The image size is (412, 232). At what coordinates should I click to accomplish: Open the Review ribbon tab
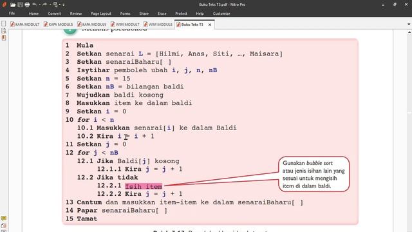(76, 14)
